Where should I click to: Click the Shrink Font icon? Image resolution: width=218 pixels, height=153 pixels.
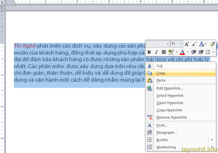tap(194, 44)
